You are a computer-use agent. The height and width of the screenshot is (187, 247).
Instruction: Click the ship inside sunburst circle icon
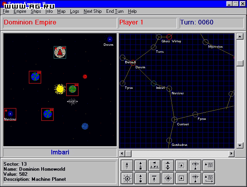pyautogui.click(x=127, y=178)
